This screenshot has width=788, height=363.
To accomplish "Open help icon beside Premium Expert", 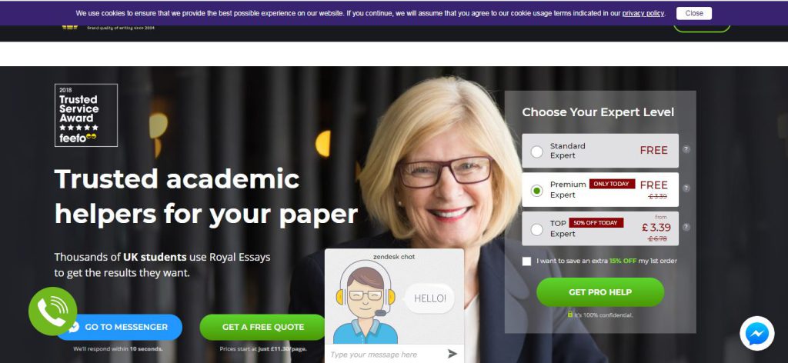I will [x=686, y=188].
